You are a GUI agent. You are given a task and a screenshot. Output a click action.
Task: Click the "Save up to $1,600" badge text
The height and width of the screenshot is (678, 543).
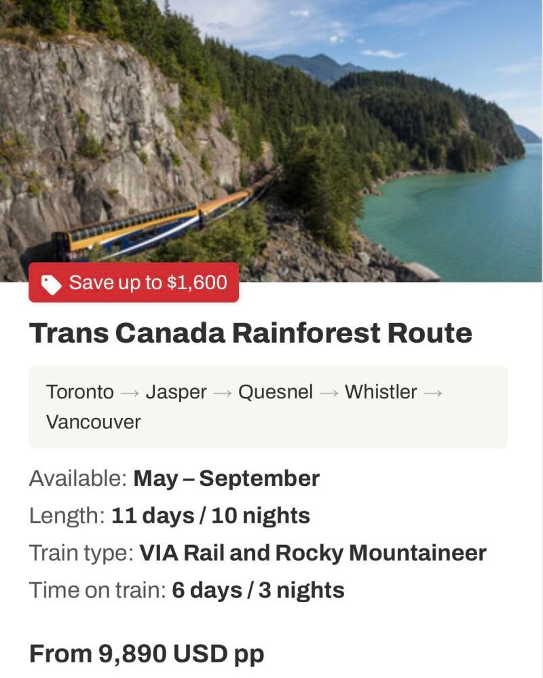pyautogui.click(x=148, y=282)
